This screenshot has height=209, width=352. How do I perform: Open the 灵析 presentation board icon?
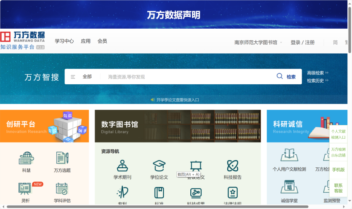tap(25, 188)
